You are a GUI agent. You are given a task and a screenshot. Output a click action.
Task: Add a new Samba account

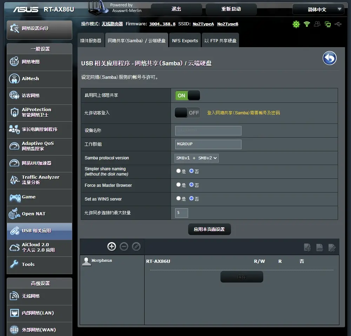(112, 246)
